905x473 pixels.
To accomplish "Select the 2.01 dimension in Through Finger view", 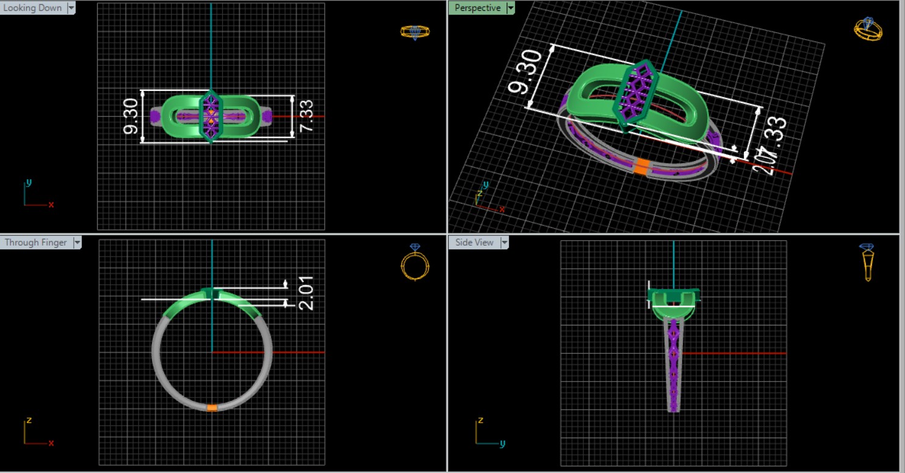I will (308, 293).
